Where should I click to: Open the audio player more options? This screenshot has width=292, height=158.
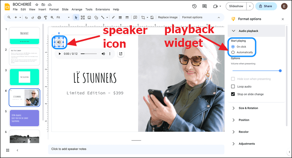point(110,54)
